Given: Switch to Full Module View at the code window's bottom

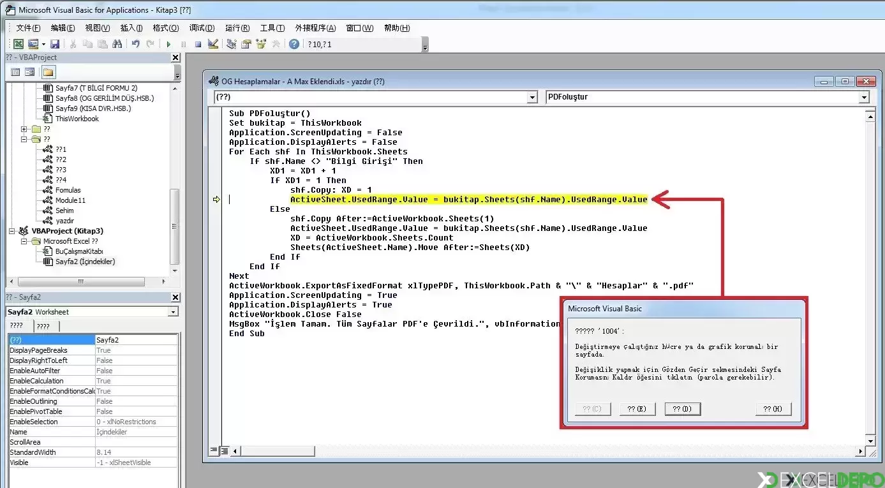Looking at the screenshot, I should click(x=225, y=451).
